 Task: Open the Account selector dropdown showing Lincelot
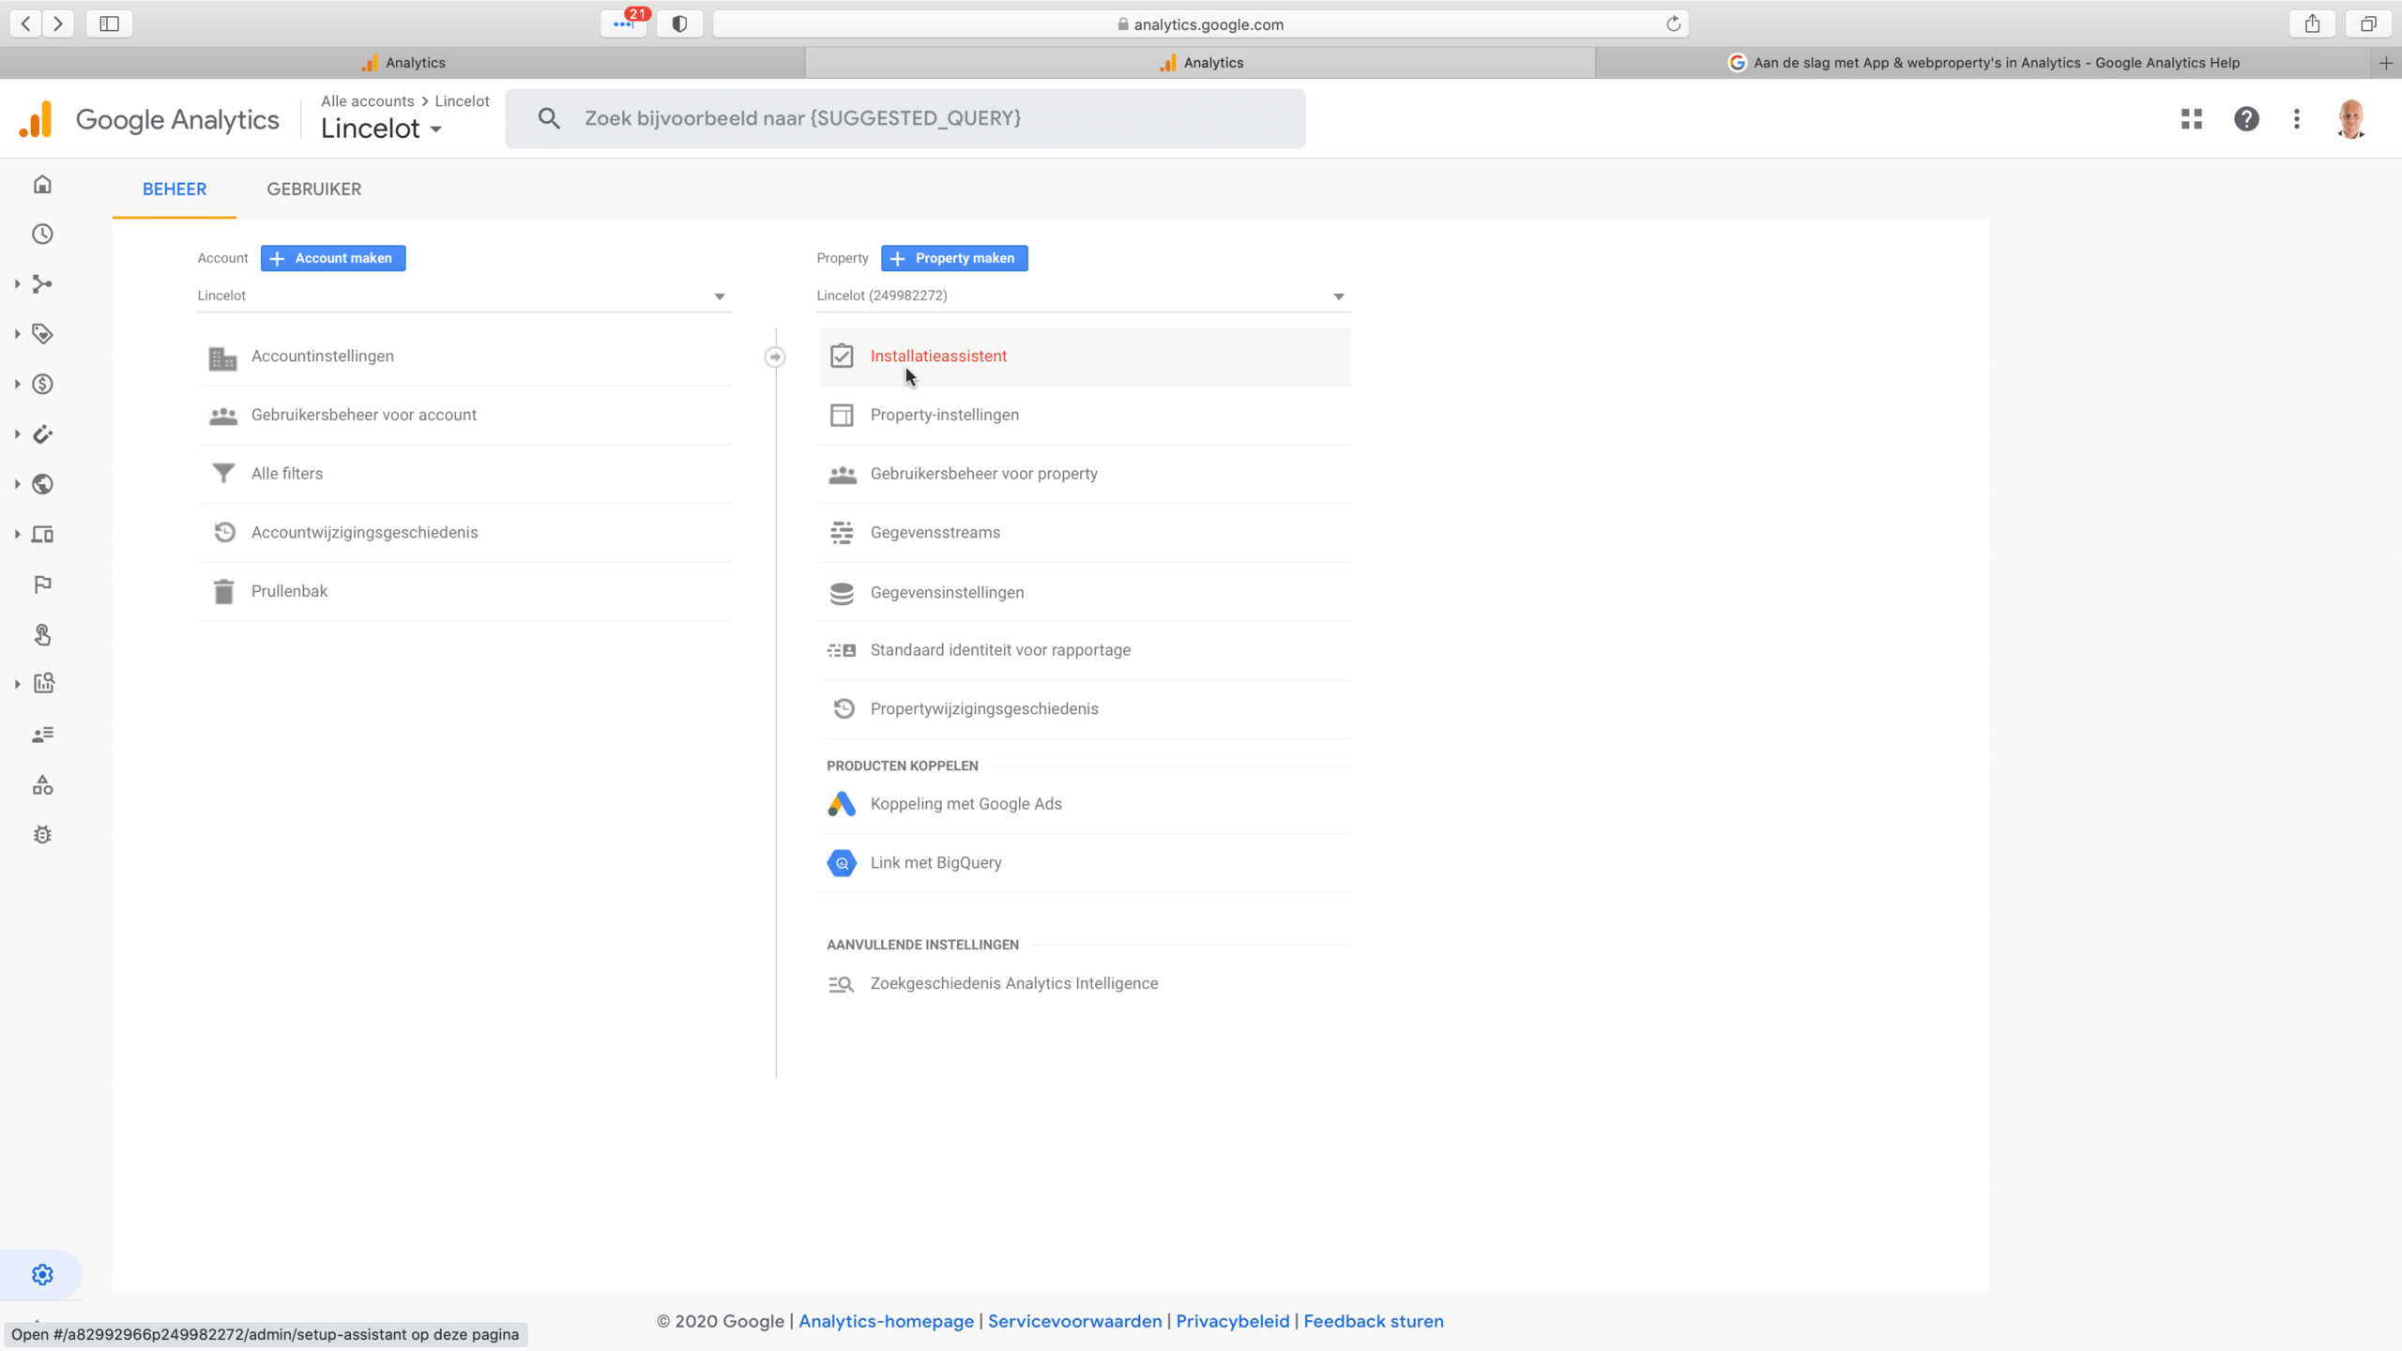pos(464,296)
